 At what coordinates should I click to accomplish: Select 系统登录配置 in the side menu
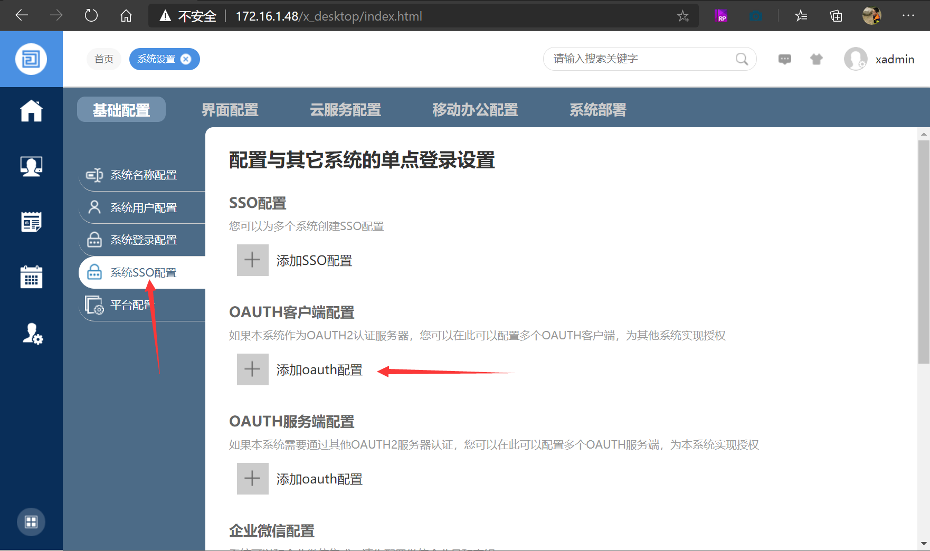[143, 240]
